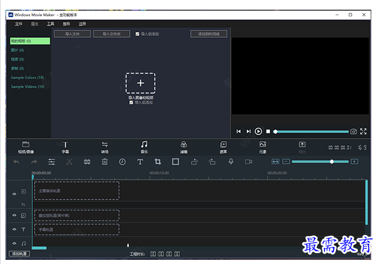Jump to next frame in preview

point(248,131)
